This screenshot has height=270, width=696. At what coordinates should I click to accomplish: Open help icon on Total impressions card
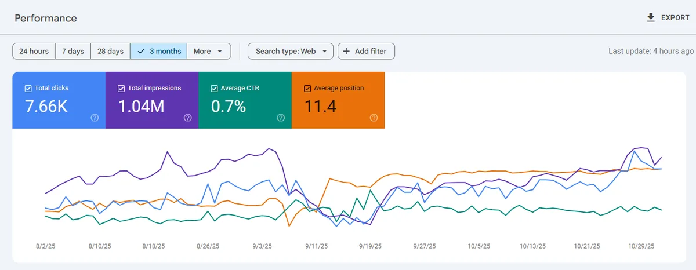pyautogui.click(x=187, y=118)
